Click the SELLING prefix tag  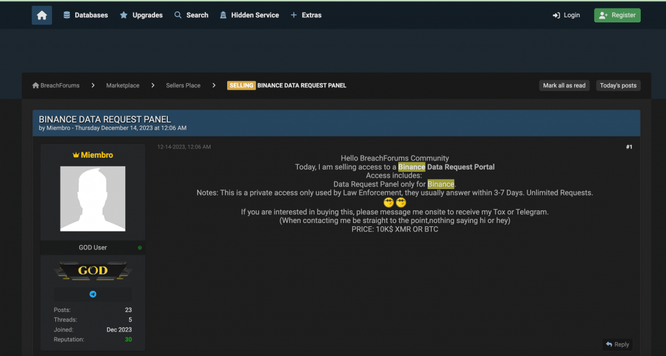tap(241, 85)
